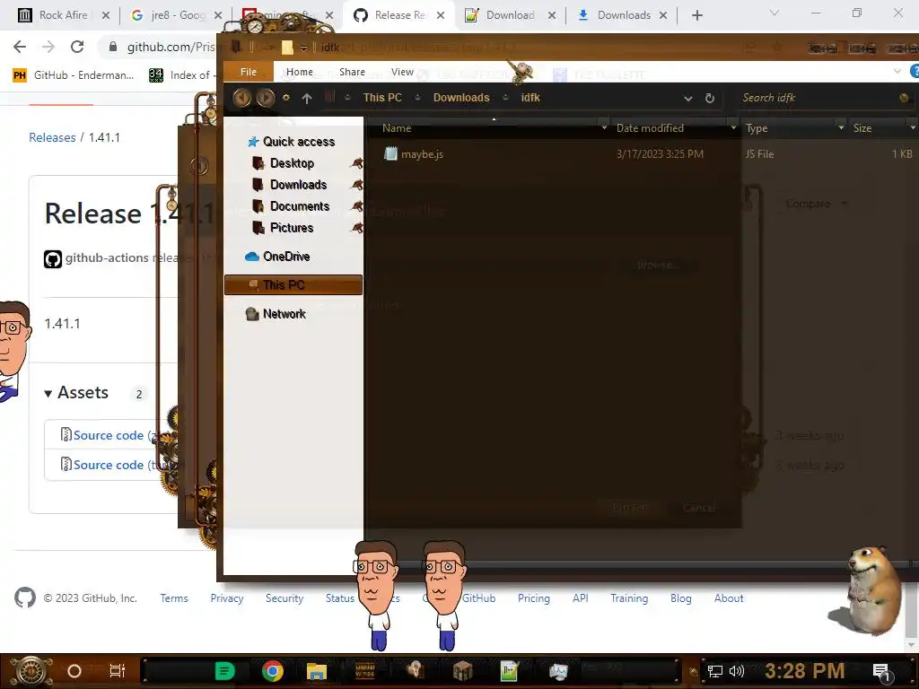Click the search magnifier icon in Explorer
Viewport: 919px width, 689px height.
[904, 98]
